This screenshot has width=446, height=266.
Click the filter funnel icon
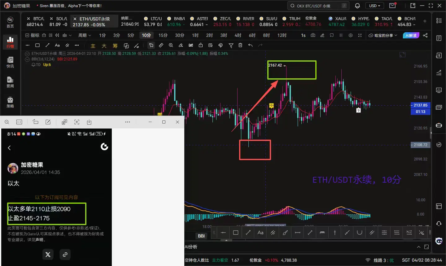pos(231,45)
